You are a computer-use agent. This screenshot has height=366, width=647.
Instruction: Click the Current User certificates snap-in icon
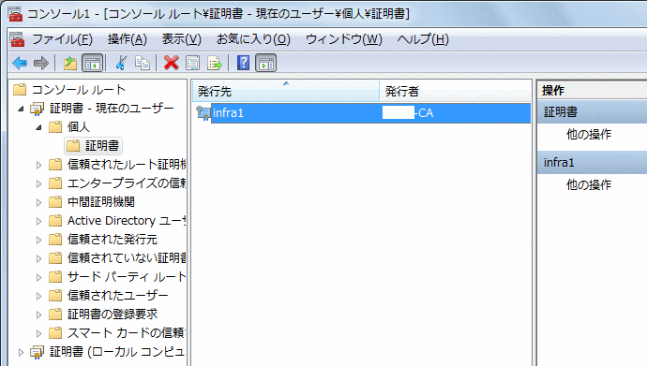pyautogui.click(x=37, y=109)
